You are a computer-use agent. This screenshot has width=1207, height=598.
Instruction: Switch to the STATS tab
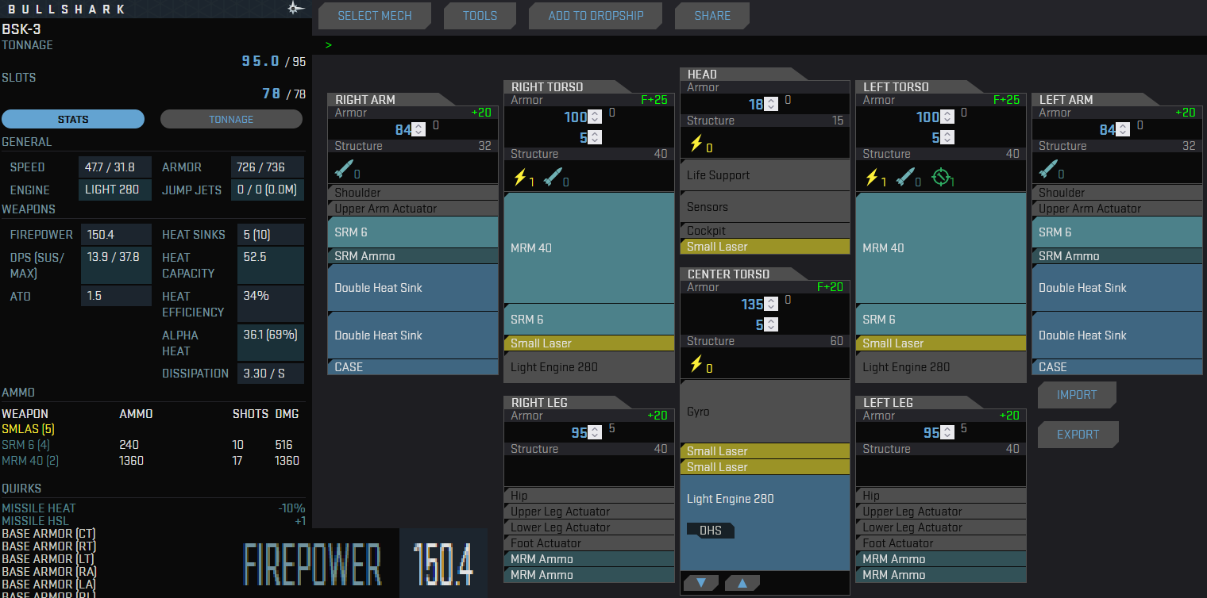pyautogui.click(x=73, y=119)
